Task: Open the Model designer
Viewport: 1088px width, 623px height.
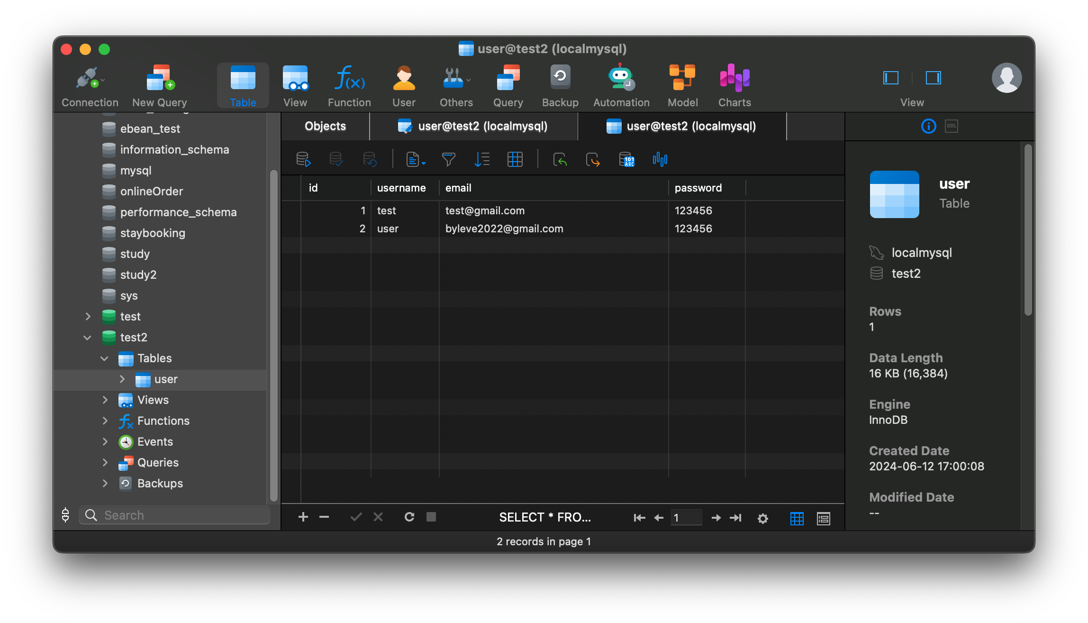Action: (682, 84)
